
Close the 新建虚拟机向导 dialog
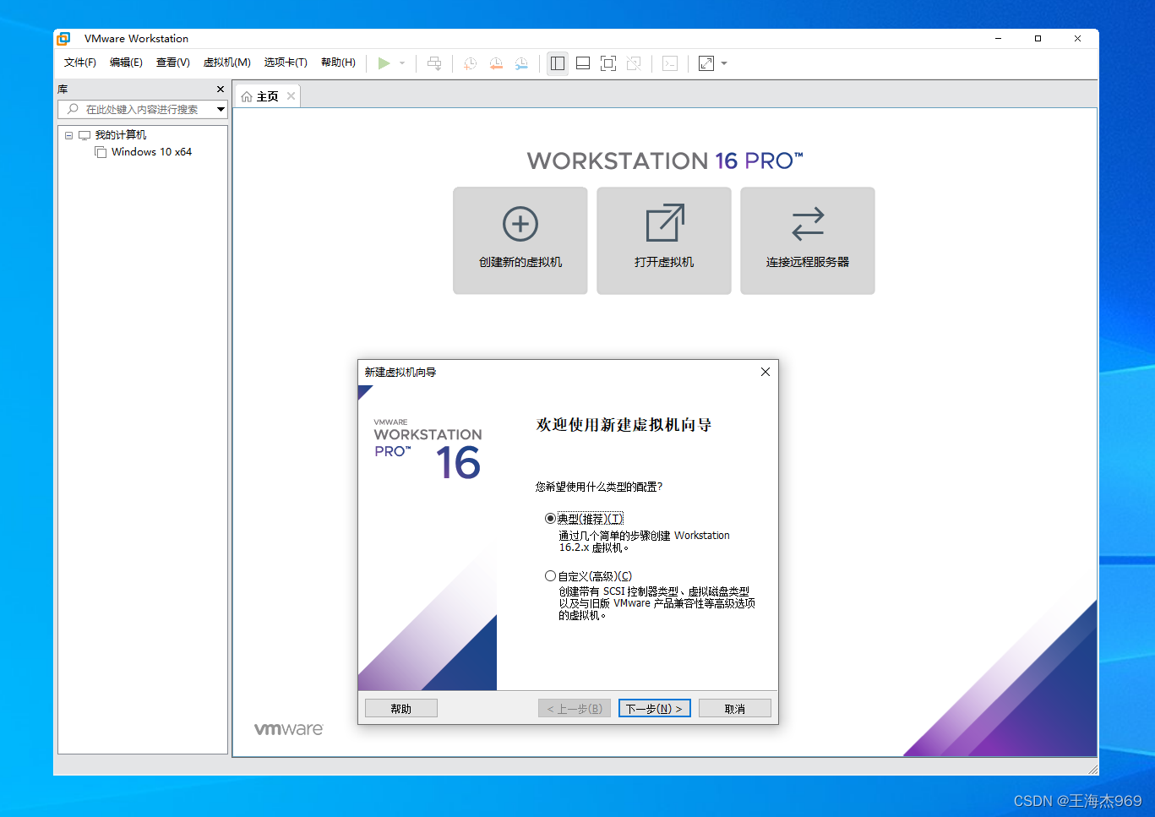(765, 372)
